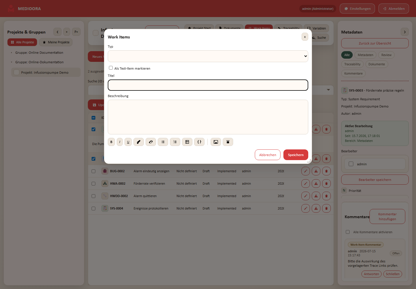
Task: Open the Typ dropdown
Action: [x=208, y=56]
